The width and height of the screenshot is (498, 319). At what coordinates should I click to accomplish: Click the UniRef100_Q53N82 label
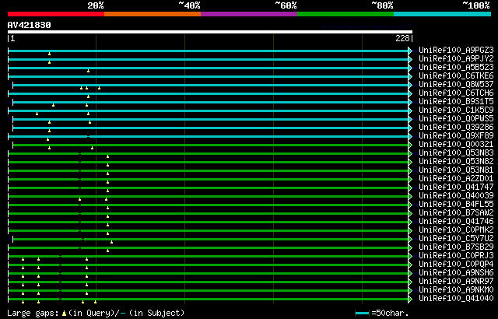point(456,162)
